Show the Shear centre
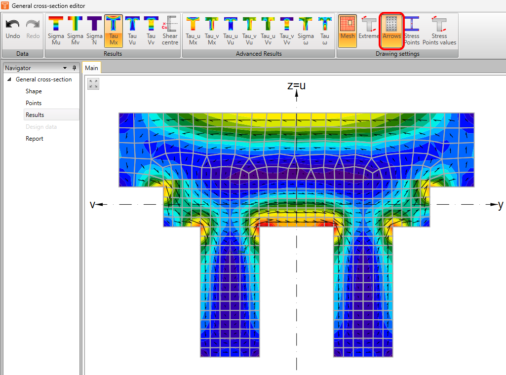Viewport: 506px width, 375px height. tap(170, 30)
